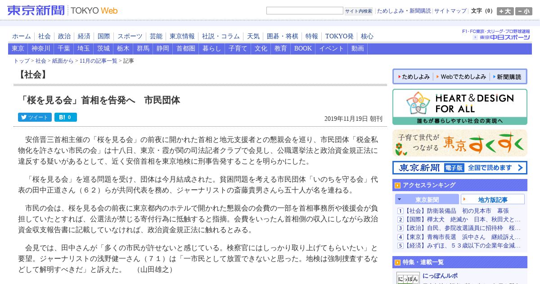The image size is (540, 284).
Task: Open the スポーツ menu item
Action: 130,37
